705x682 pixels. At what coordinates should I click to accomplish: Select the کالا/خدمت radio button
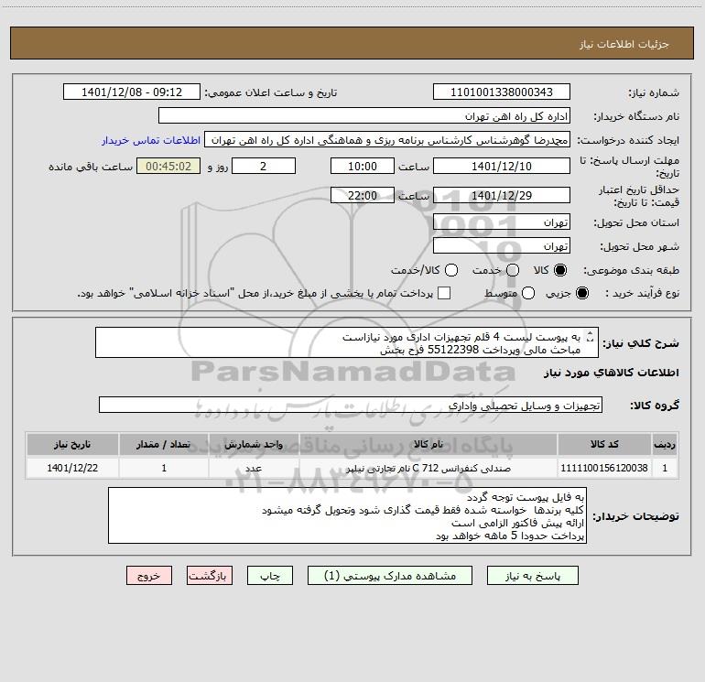coord(451,270)
